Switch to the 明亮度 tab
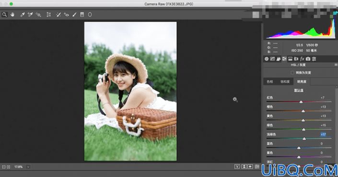This screenshot has height=177, width=338. (302, 82)
